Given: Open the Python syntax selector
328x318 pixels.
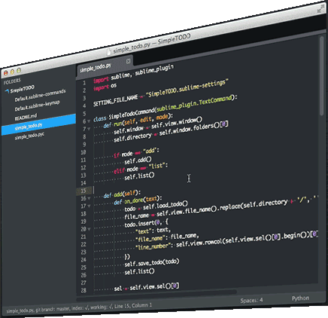Looking at the screenshot, I should pos(300,298).
